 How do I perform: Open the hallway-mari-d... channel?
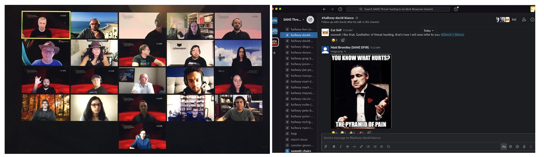300,81
